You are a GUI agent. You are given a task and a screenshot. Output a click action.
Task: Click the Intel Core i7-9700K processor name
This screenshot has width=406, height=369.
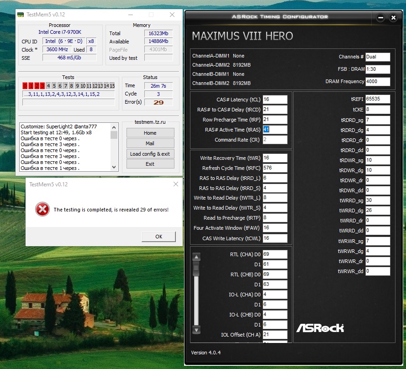60,32
